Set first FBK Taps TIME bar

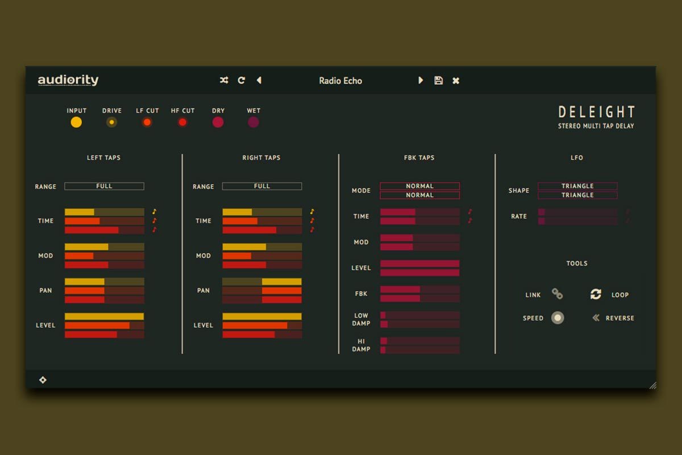point(420,212)
